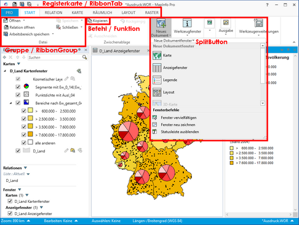The height and width of the screenshot is (225, 299).
Task: Open the Werkzeugfenster ribbon icon
Action: click(187, 23)
